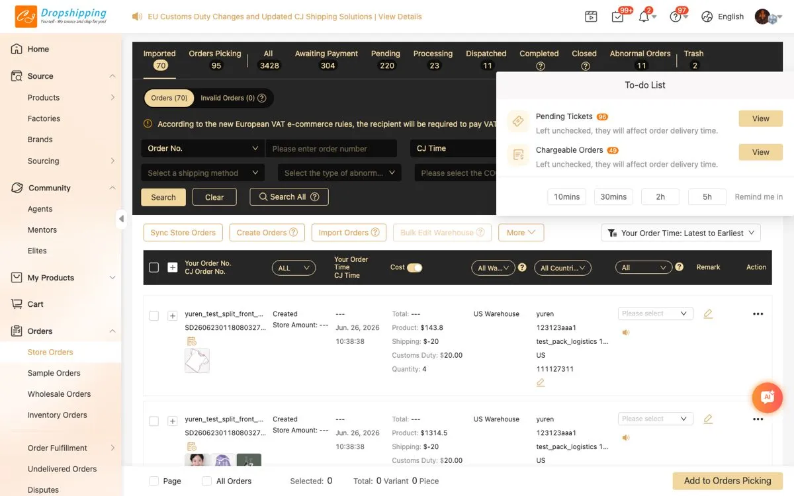The image size is (794, 496).
Task: Switch to the Dispatched tab
Action: pyautogui.click(x=486, y=59)
